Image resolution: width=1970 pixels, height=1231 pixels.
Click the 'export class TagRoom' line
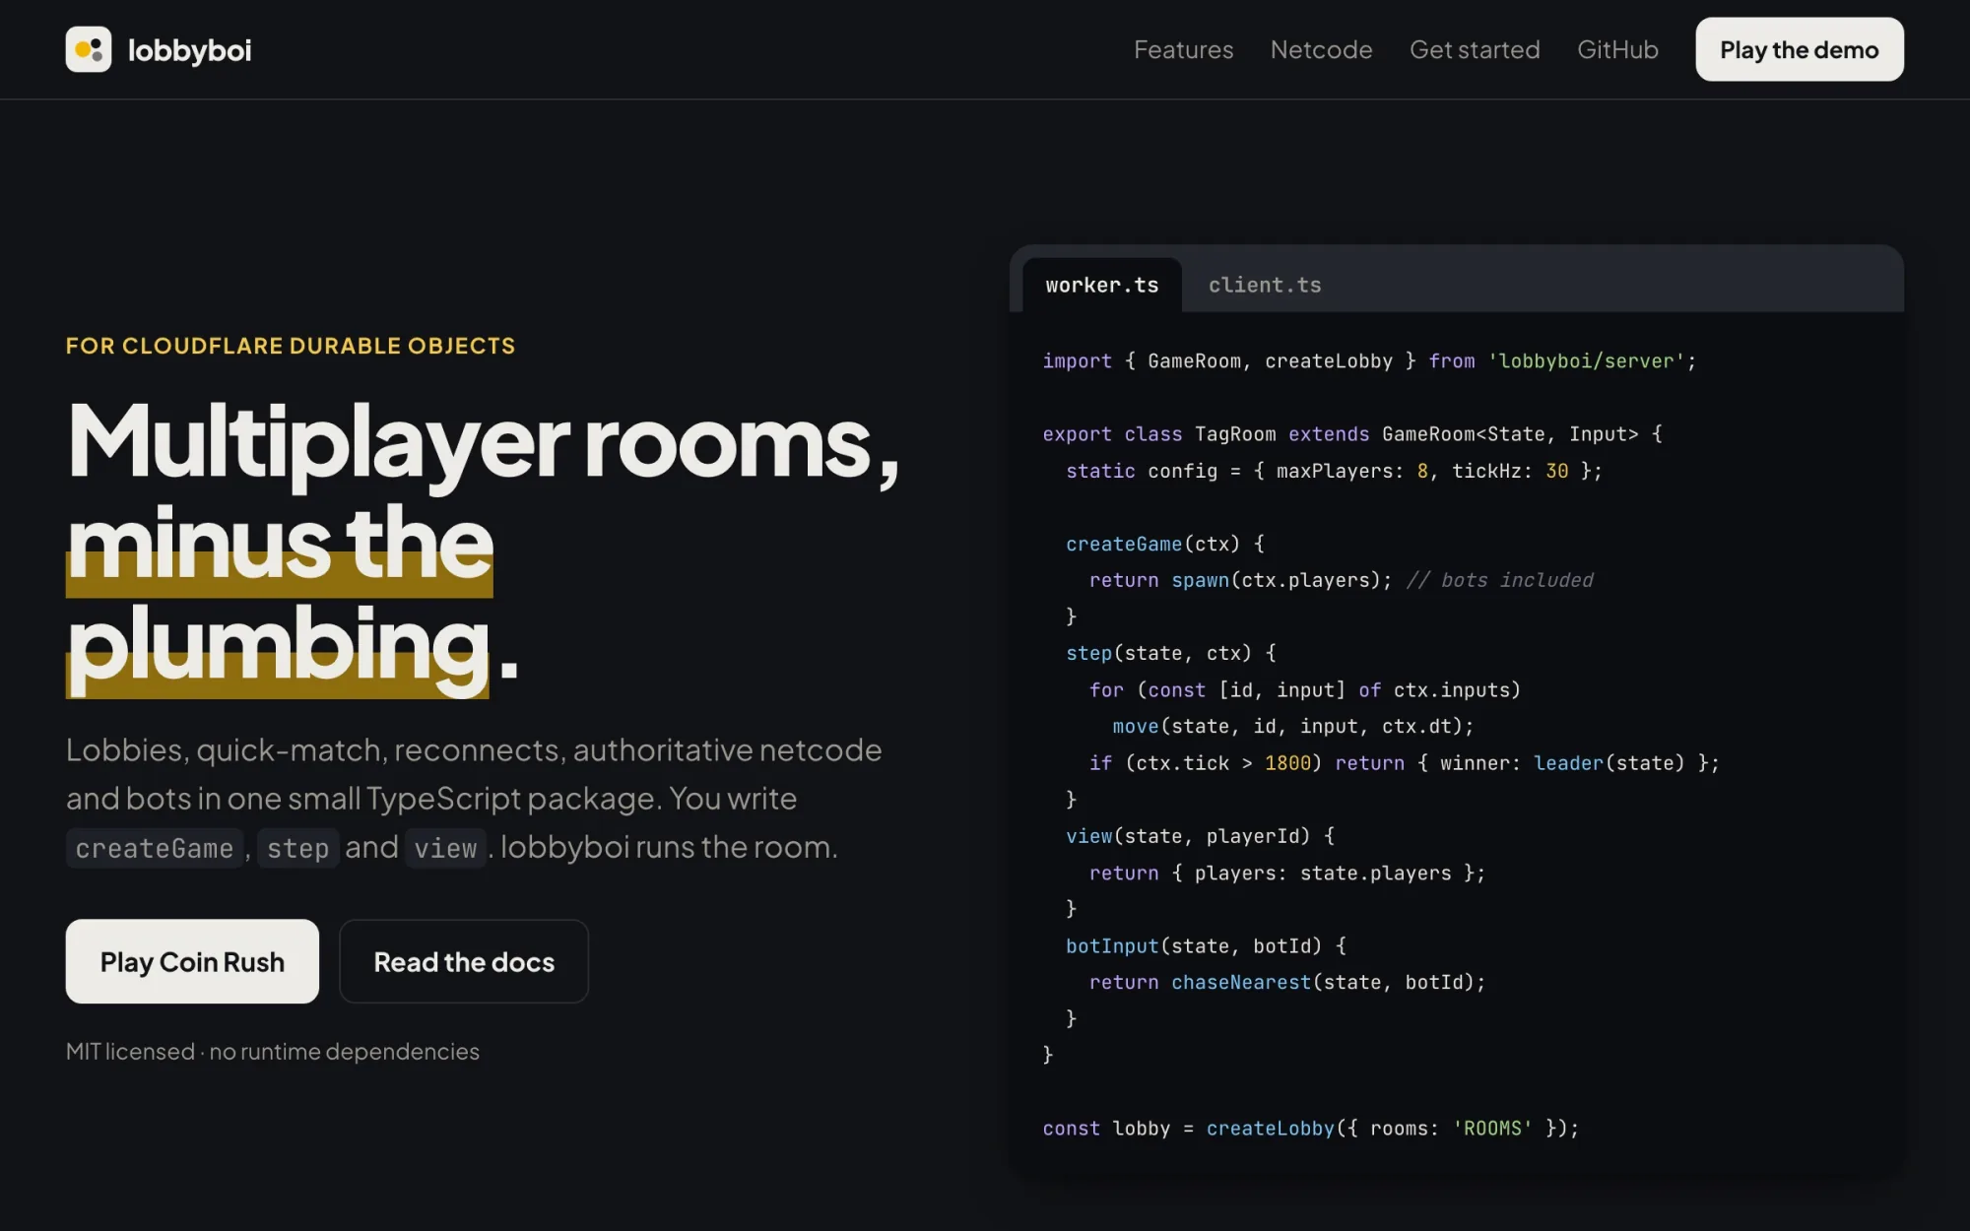pyautogui.click(x=1352, y=434)
